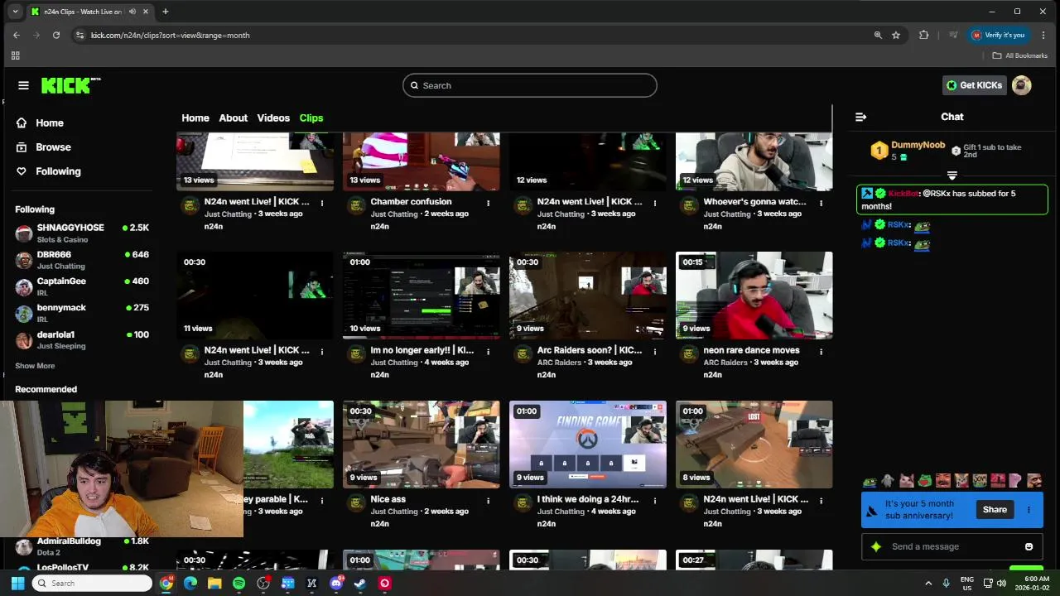Click the KickBot username in chat

[x=903, y=194]
